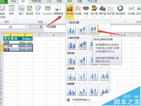Switch to the 数据 Data tab
Screen dimensions: 141x106
click(x=59, y=1)
